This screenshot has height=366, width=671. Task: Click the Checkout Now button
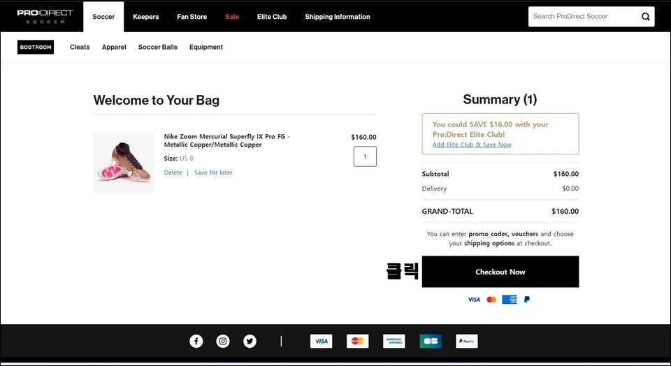coord(500,272)
